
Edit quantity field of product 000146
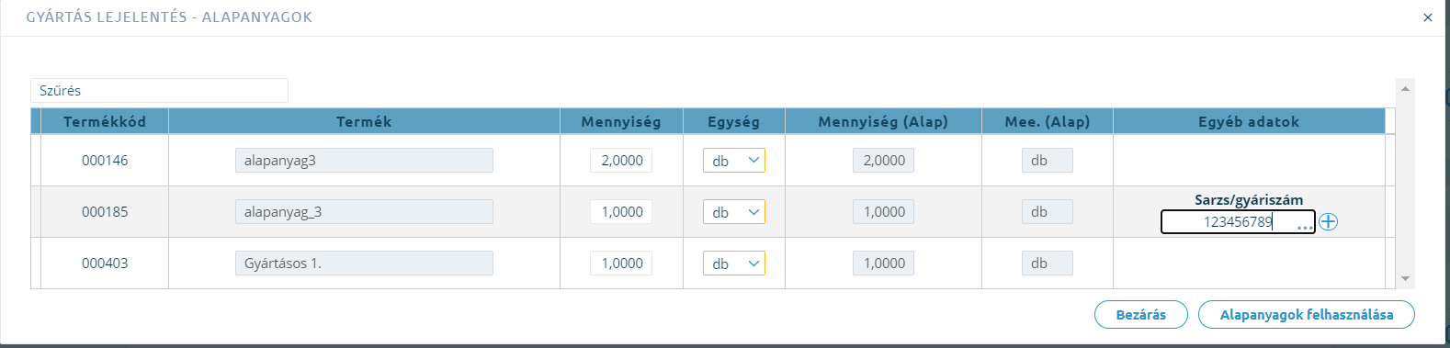click(621, 161)
